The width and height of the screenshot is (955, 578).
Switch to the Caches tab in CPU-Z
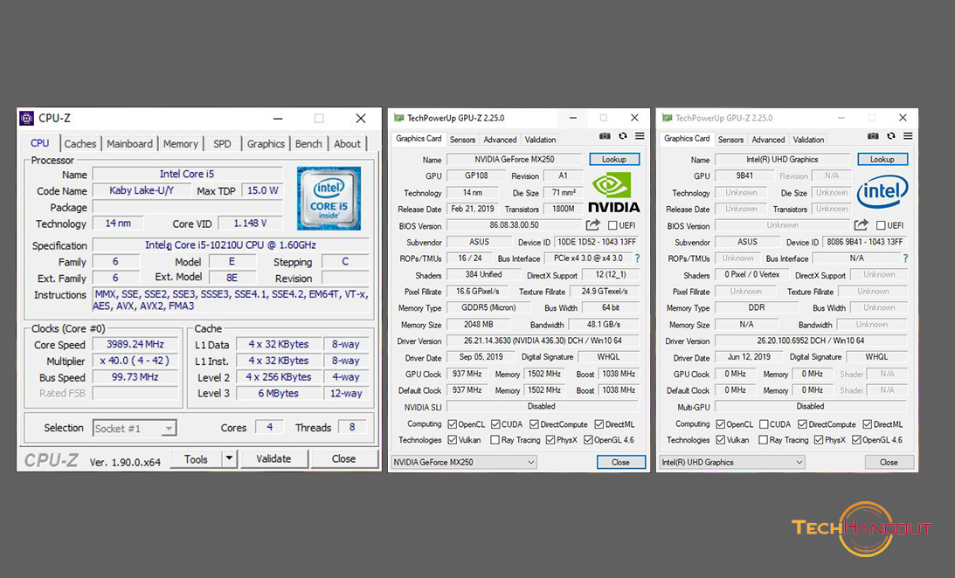click(x=80, y=144)
